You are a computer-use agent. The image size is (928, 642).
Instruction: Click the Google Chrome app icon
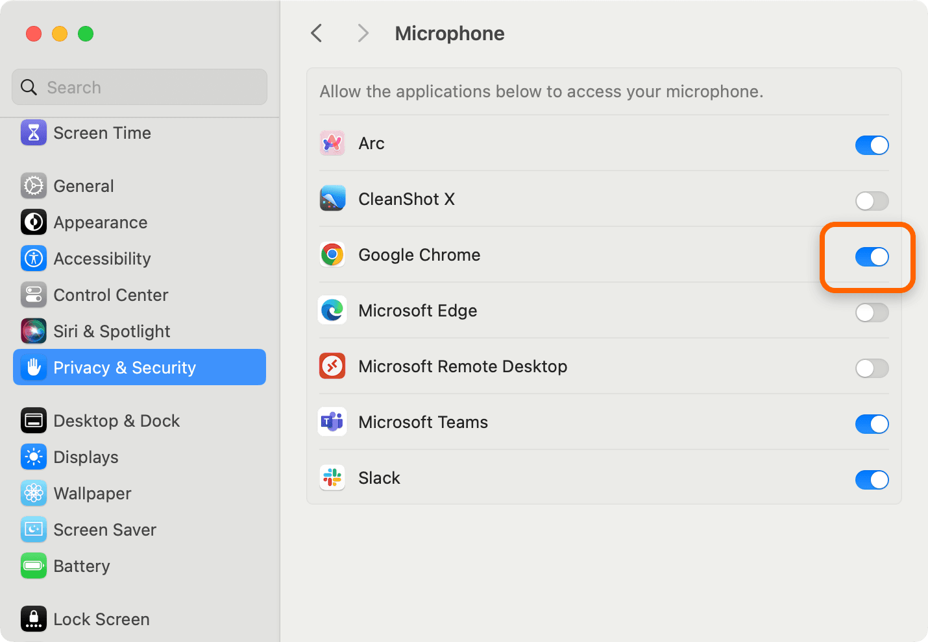(x=332, y=255)
